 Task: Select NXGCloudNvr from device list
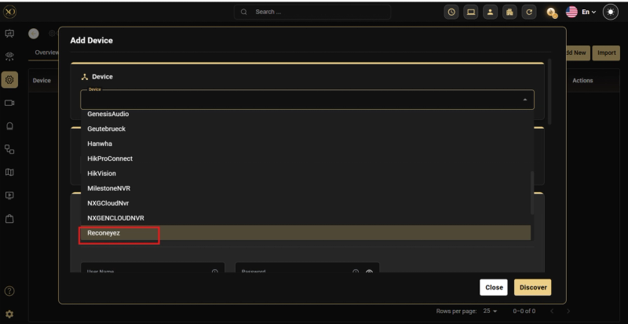pyautogui.click(x=306, y=203)
